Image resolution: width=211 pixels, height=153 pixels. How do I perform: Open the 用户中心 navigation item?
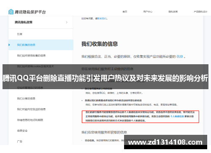click(148, 12)
